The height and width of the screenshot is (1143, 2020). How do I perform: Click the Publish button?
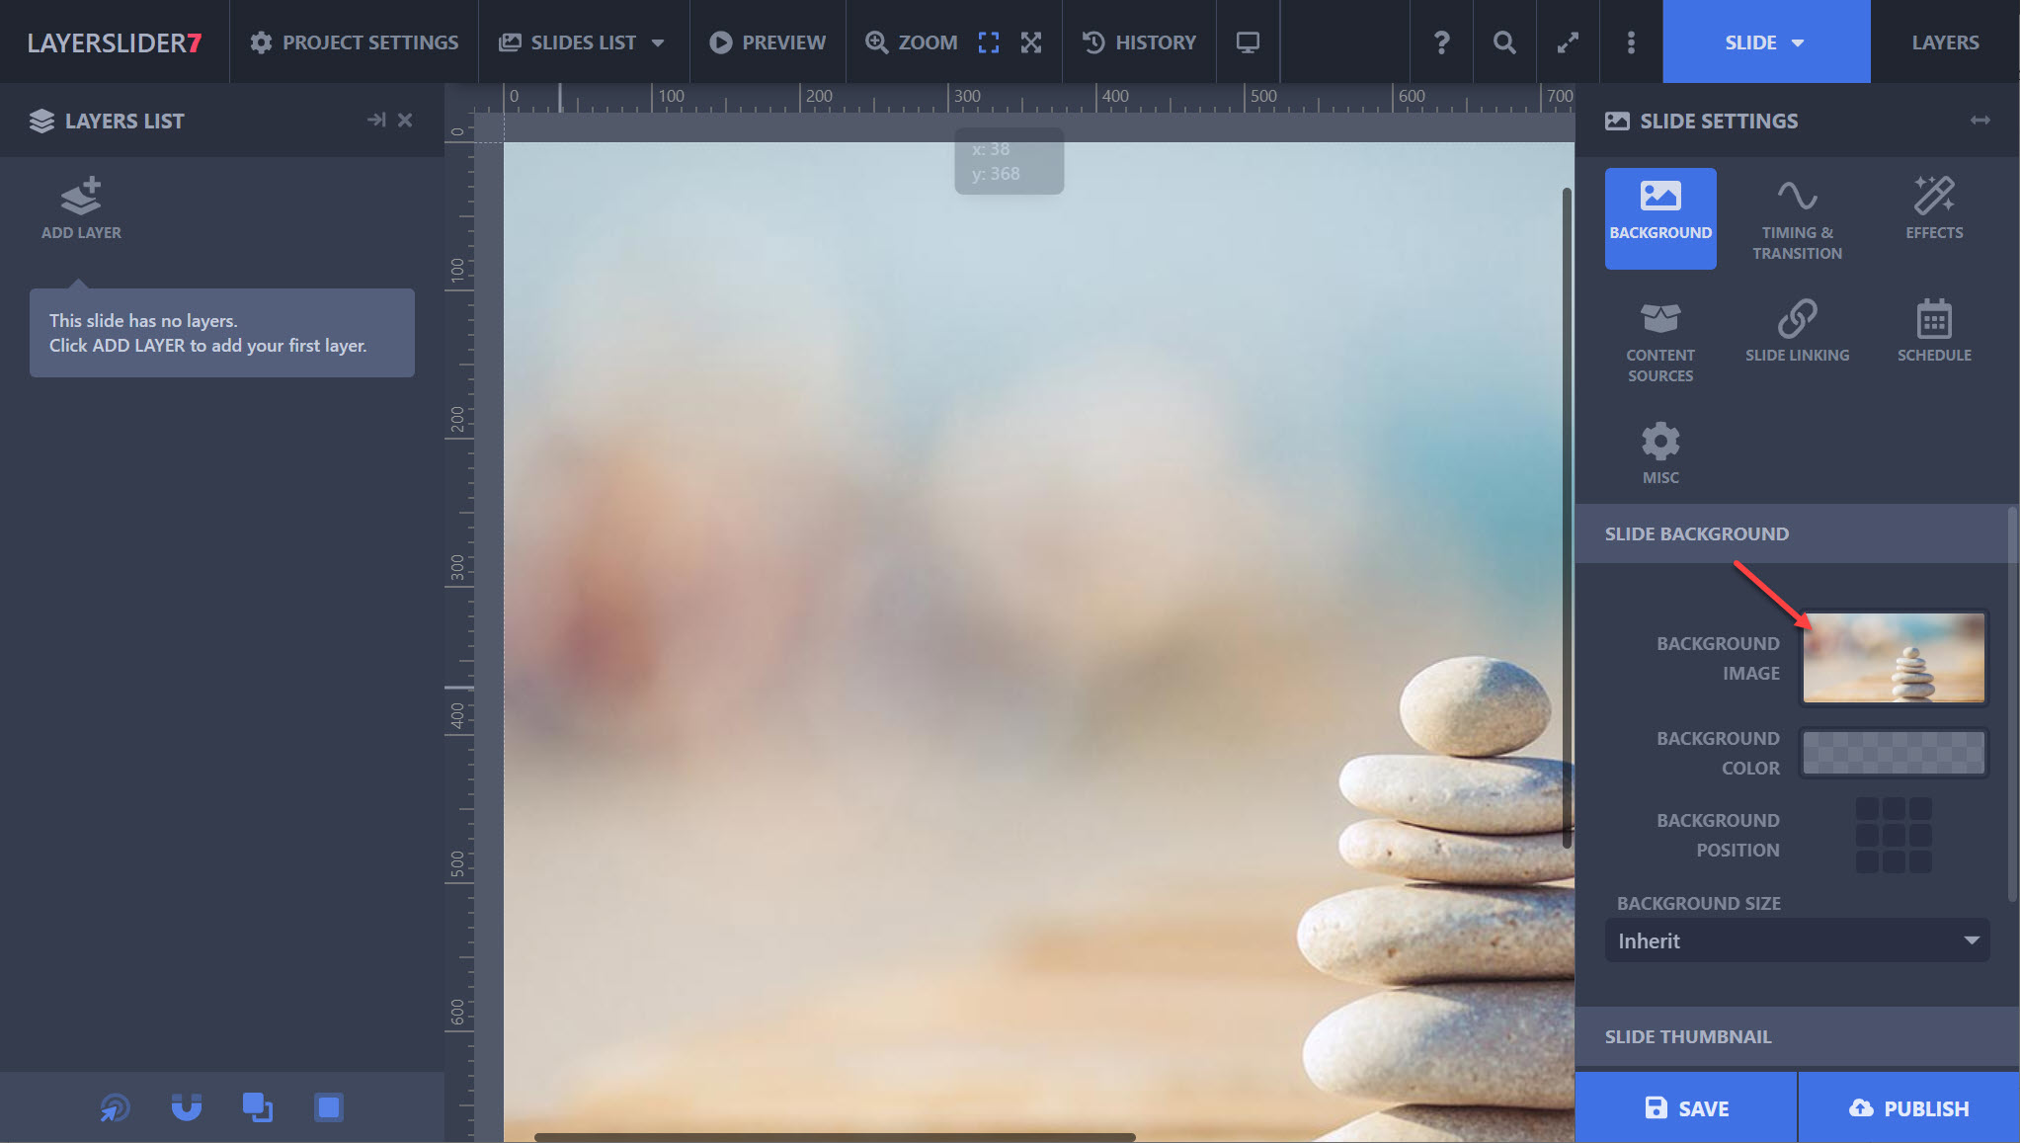[1907, 1107]
